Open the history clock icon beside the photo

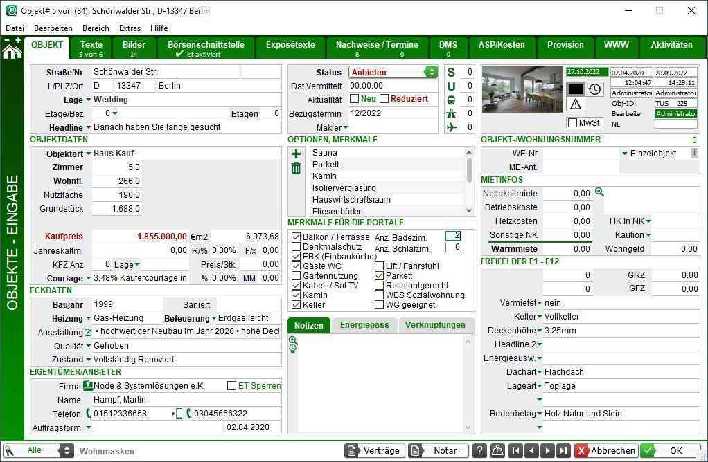[x=594, y=89]
